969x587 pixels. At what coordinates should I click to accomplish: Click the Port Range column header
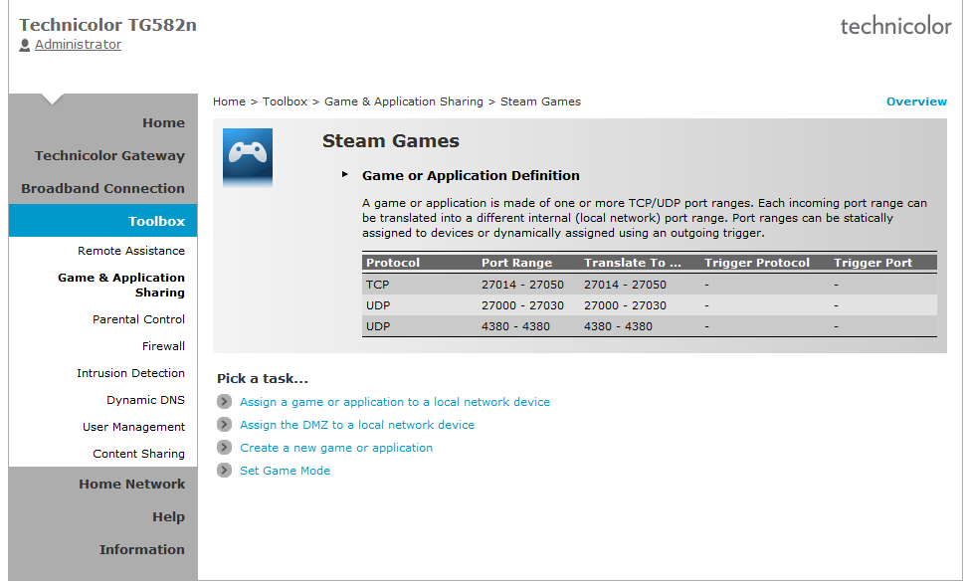[516, 262]
